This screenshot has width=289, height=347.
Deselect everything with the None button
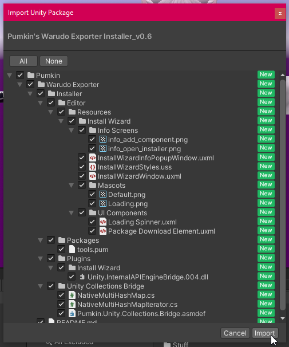[54, 61]
